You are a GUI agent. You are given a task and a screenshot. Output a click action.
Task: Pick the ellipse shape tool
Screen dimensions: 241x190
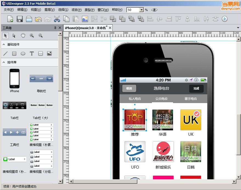(23, 53)
